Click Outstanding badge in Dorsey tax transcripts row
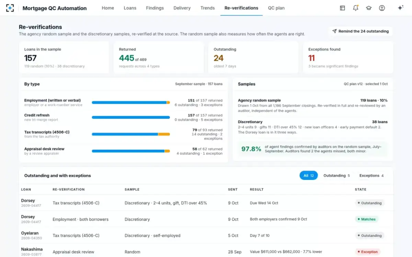 click(369, 203)
